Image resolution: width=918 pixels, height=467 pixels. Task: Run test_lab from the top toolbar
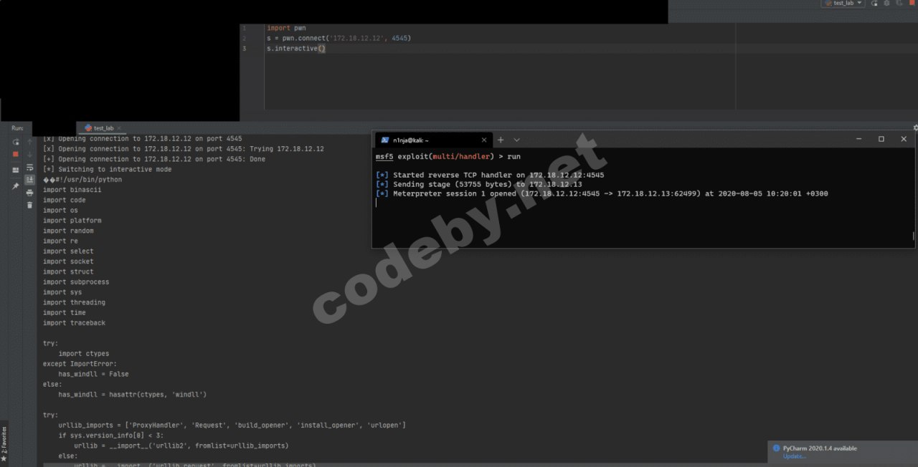pos(875,4)
